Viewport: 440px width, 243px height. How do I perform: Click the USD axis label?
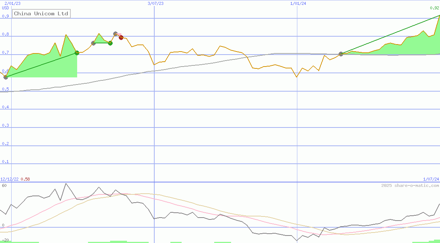click(4, 8)
